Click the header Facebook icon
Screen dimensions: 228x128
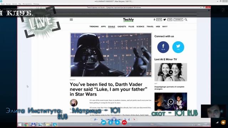(154, 20)
